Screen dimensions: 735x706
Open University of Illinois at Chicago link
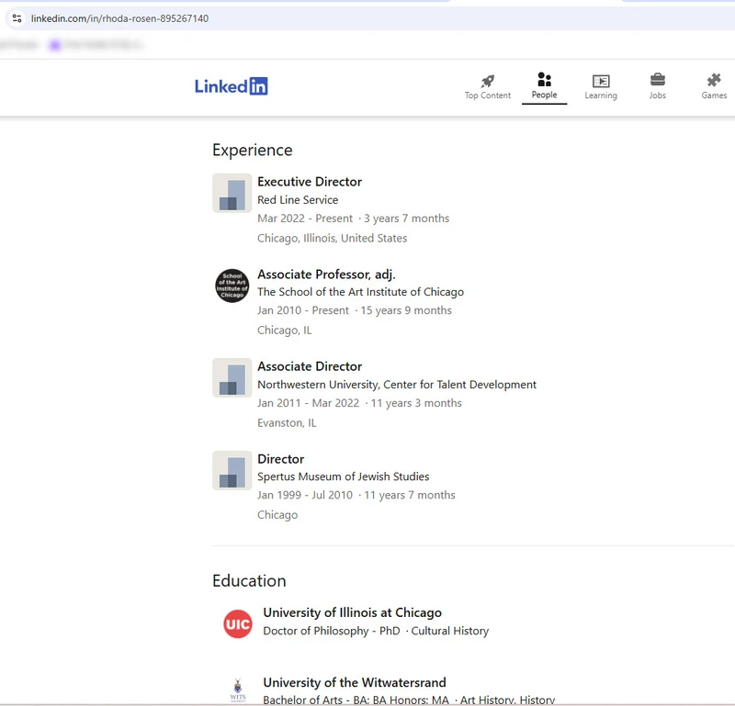tap(353, 612)
